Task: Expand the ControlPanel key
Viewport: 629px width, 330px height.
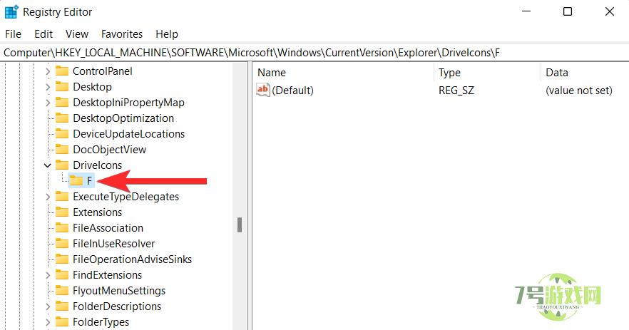Action: point(48,71)
